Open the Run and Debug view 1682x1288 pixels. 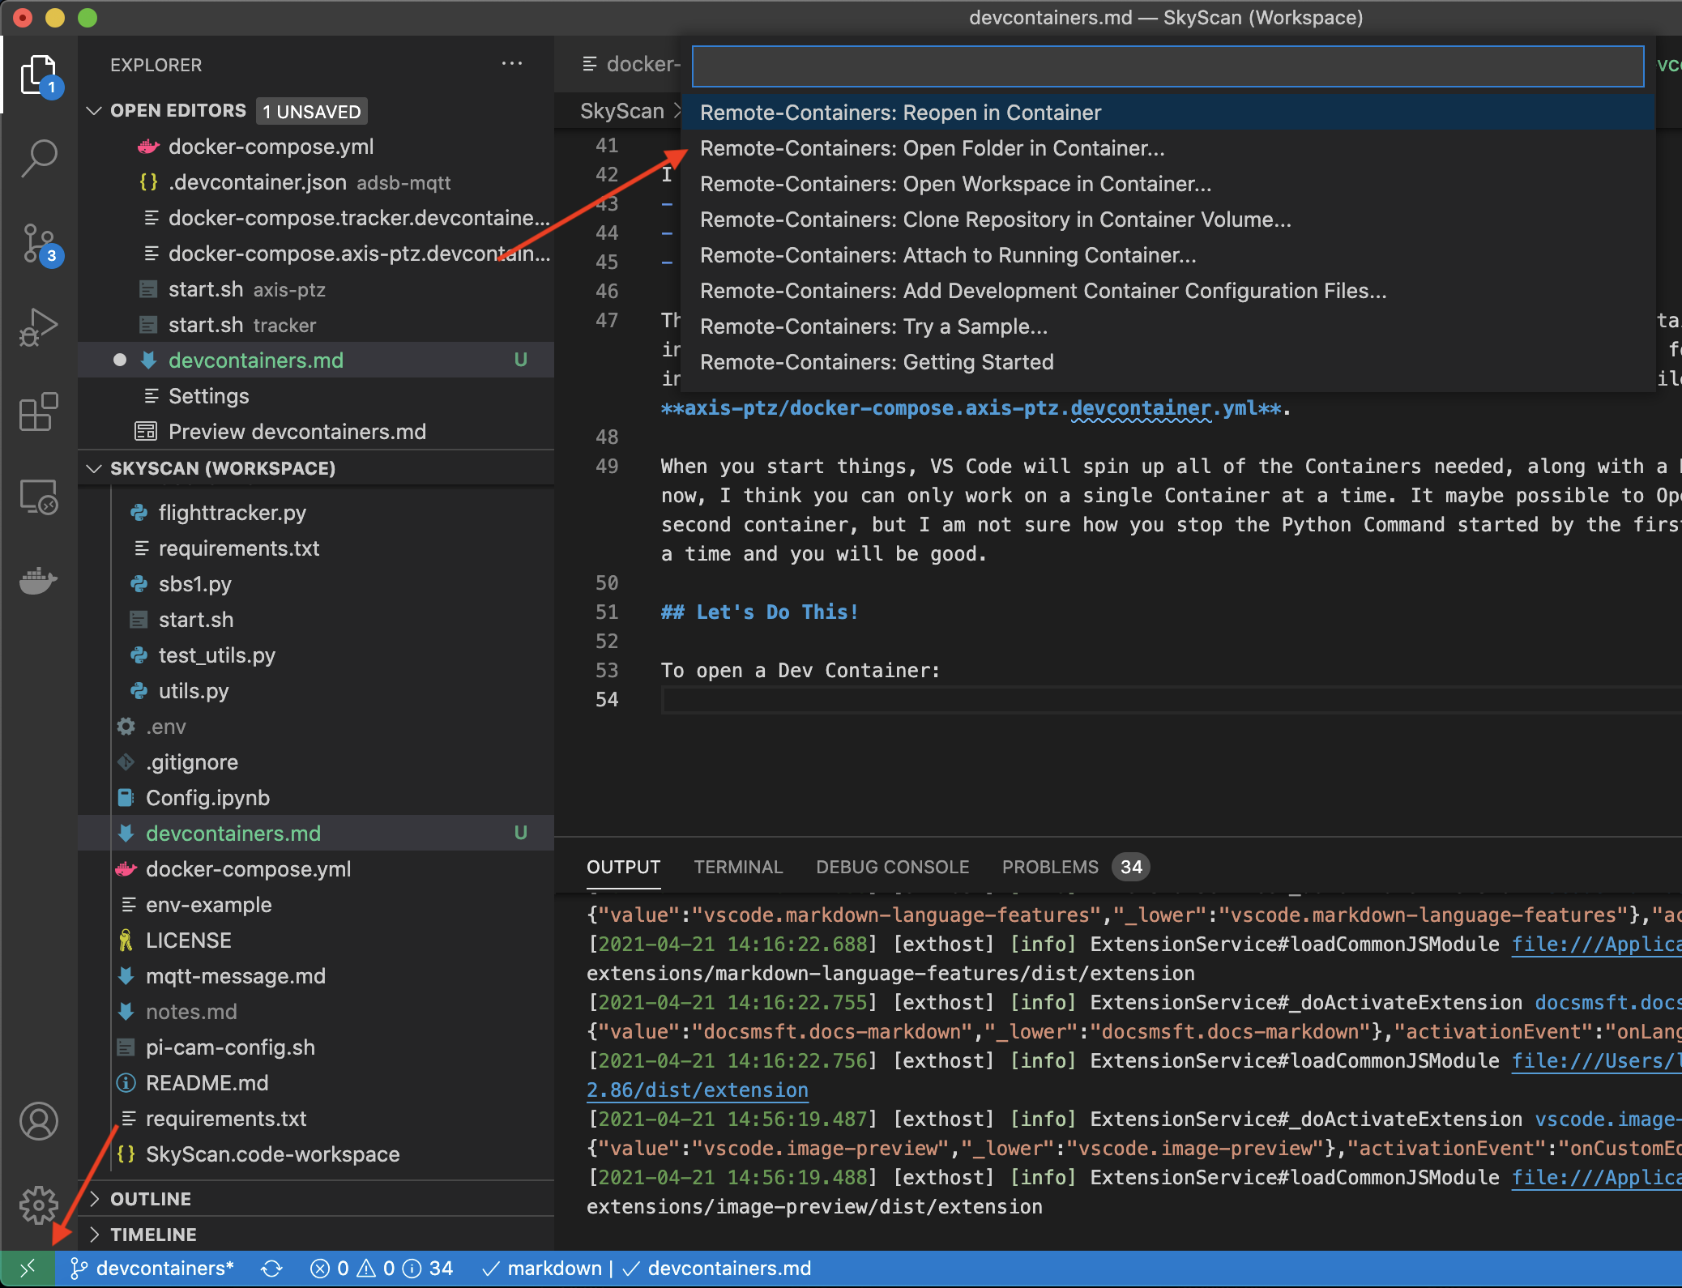point(39,327)
